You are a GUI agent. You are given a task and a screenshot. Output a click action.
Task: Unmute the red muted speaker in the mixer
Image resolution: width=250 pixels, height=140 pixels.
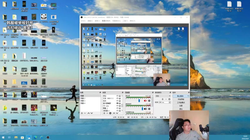point(145,100)
